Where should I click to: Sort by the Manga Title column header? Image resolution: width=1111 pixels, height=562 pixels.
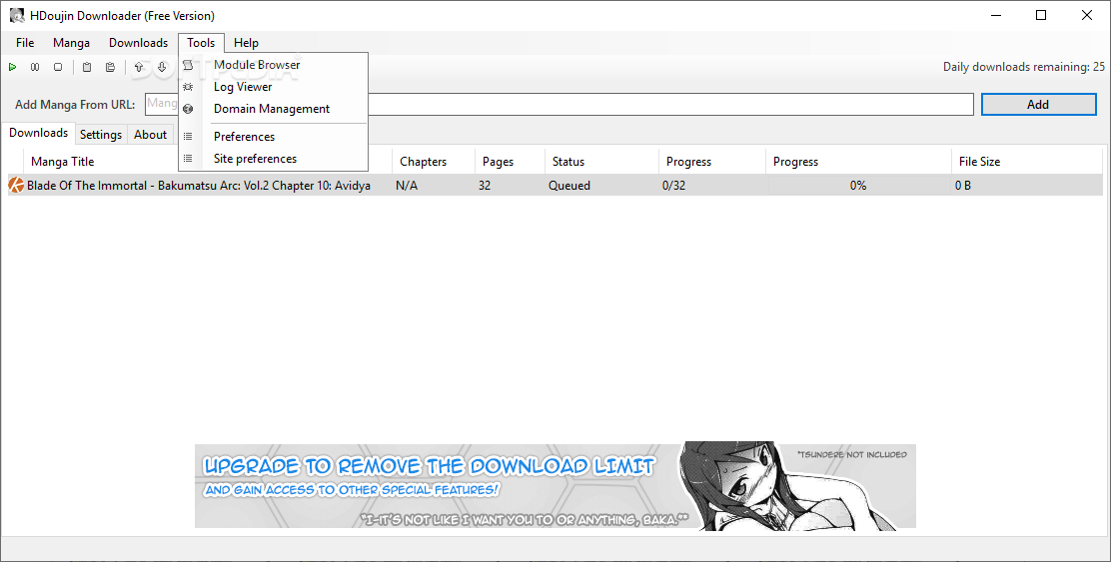pyautogui.click(x=207, y=162)
